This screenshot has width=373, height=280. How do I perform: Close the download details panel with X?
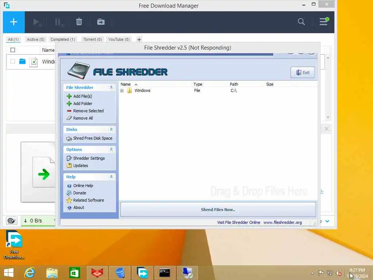tap(327, 129)
